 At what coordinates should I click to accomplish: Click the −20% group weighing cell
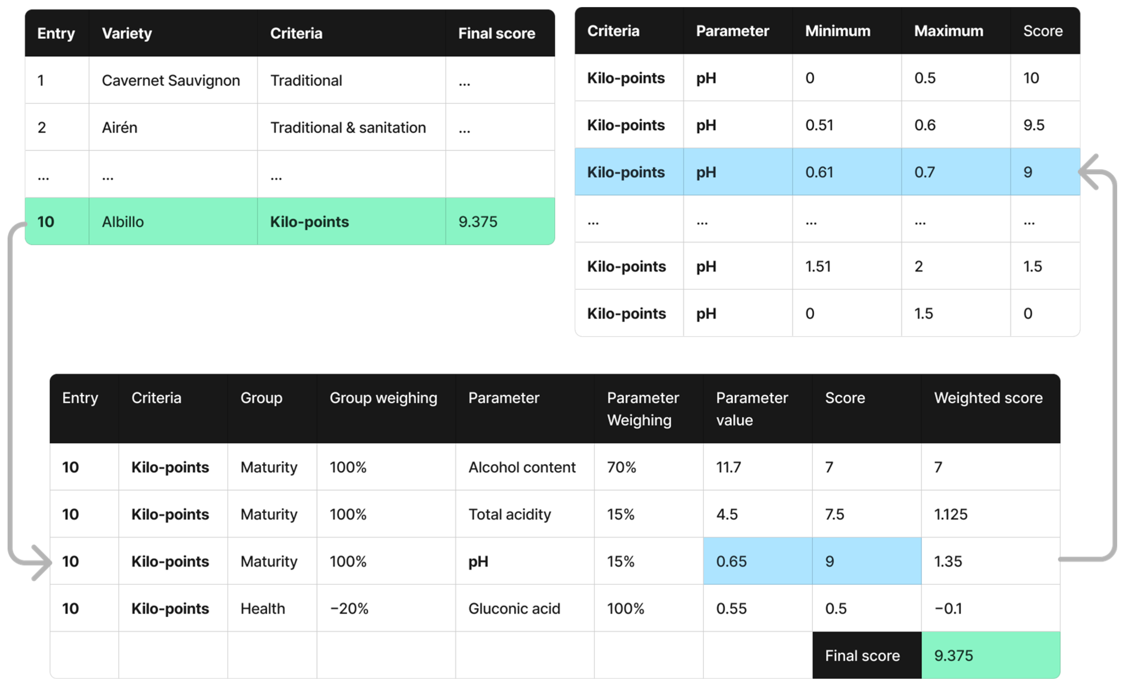(x=349, y=609)
